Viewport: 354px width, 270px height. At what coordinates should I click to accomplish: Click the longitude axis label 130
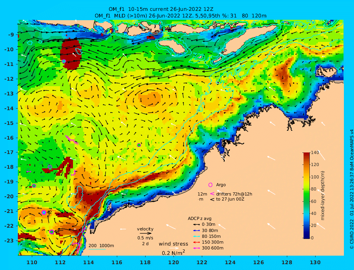click(x=315, y=262)
